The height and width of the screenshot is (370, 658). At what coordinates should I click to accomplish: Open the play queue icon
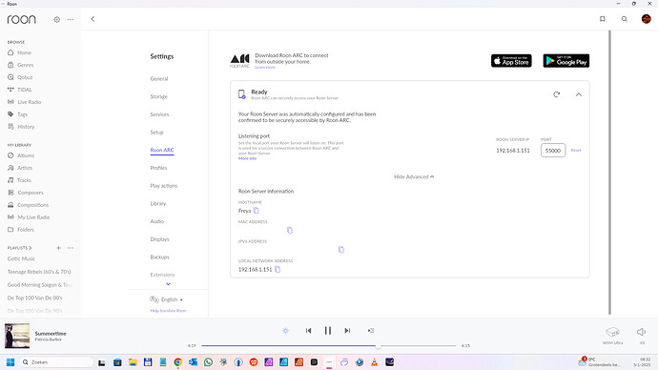pyautogui.click(x=371, y=331)
